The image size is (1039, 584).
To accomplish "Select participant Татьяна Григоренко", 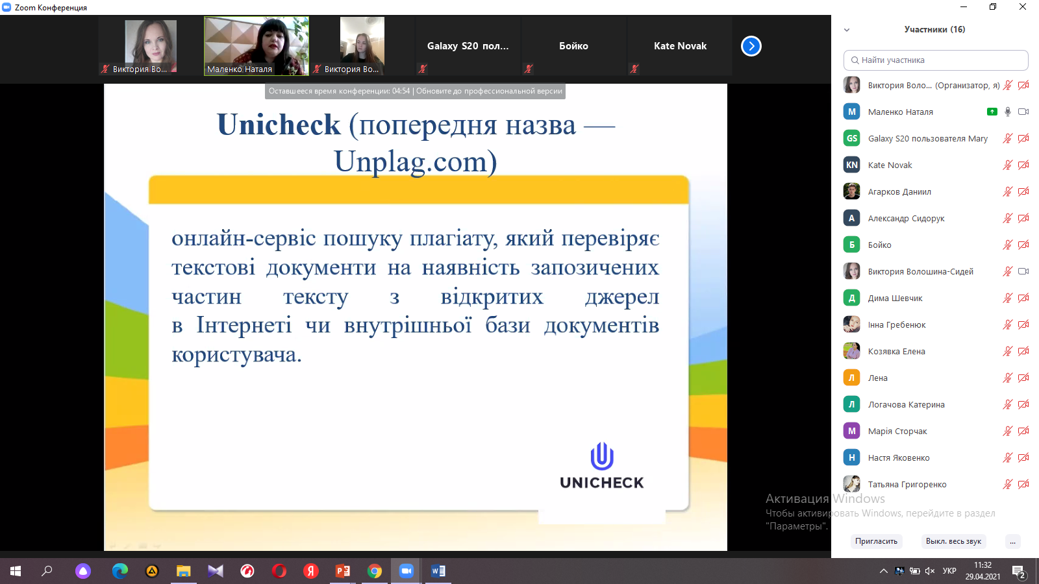I will click(x=907, y=484).
